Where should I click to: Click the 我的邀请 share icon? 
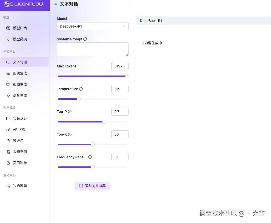click(8, 186)
